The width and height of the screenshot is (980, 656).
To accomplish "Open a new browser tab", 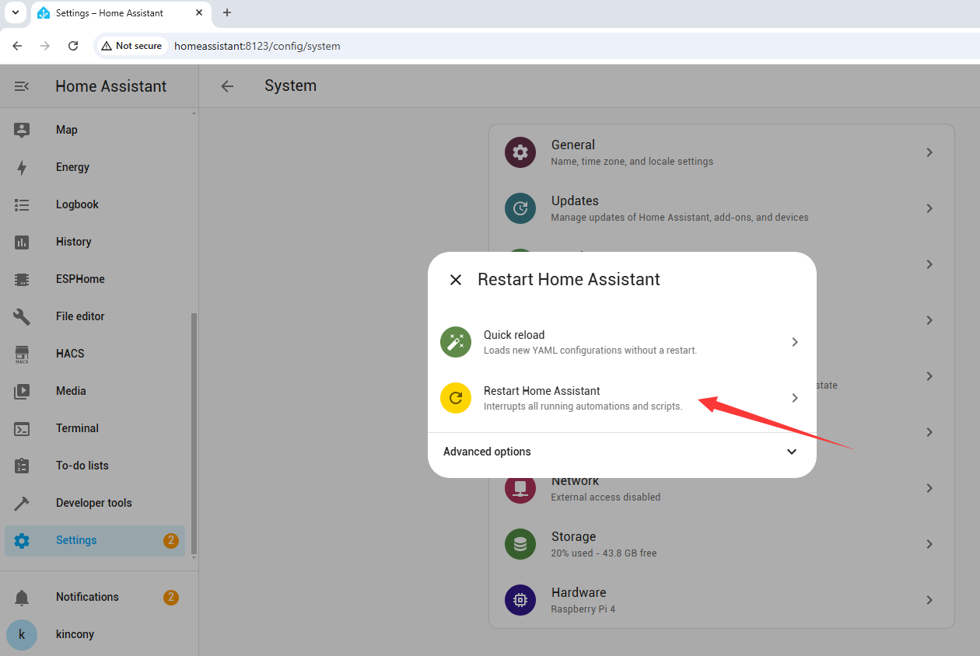I will 227,13.
